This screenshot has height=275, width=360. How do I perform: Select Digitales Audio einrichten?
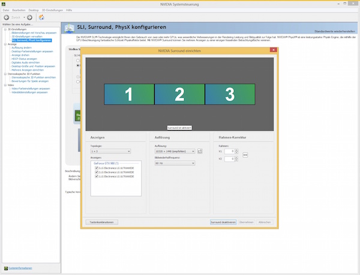click(25, 62)
